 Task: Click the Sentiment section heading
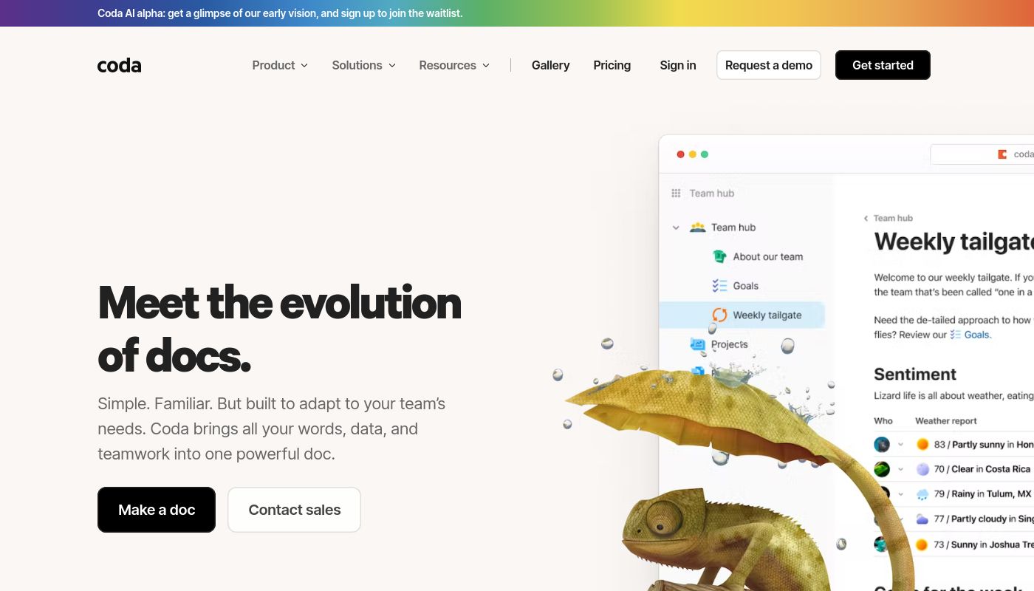[x=915, y=374]
